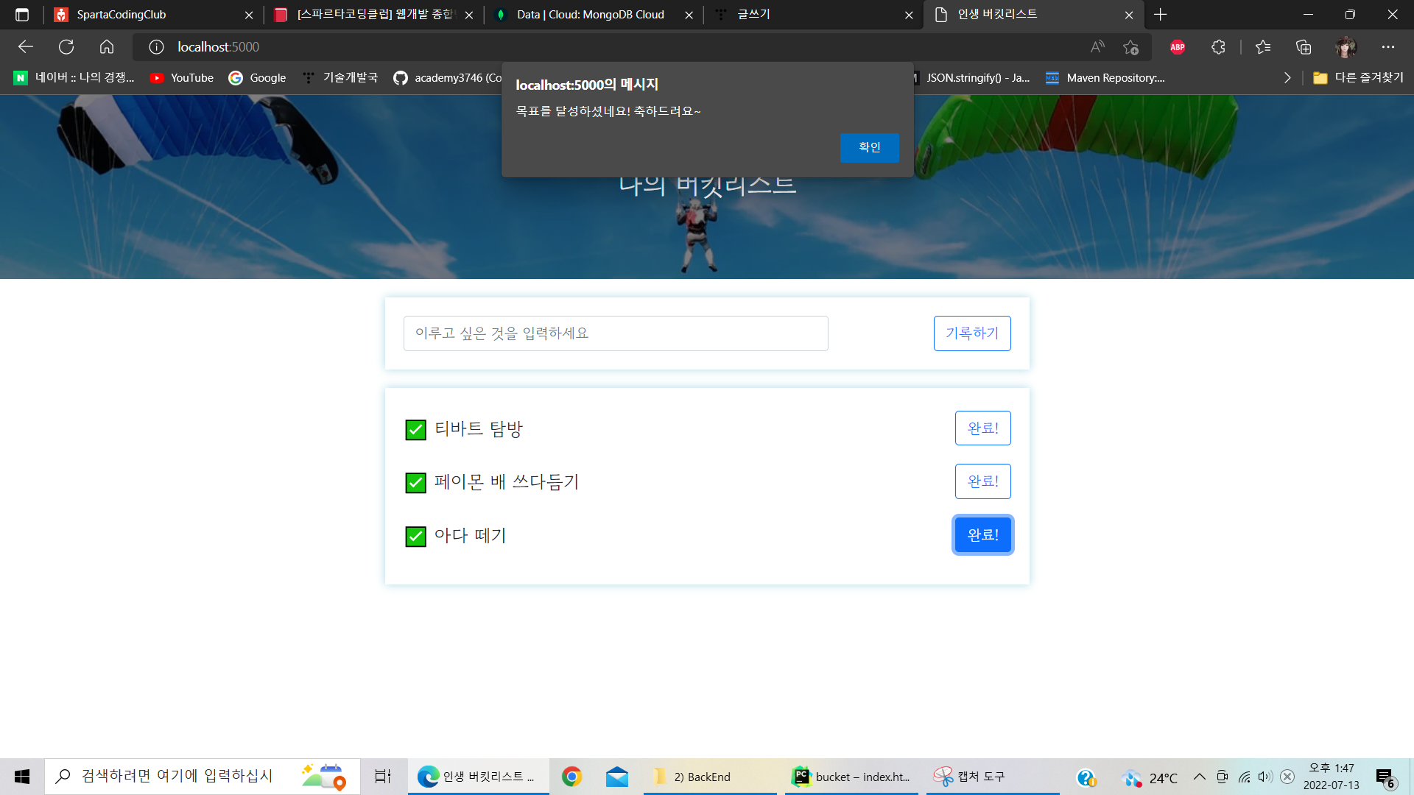Focus the bucket list text input field
This screenshot has height=795, width=1414.
click(615, 333)
